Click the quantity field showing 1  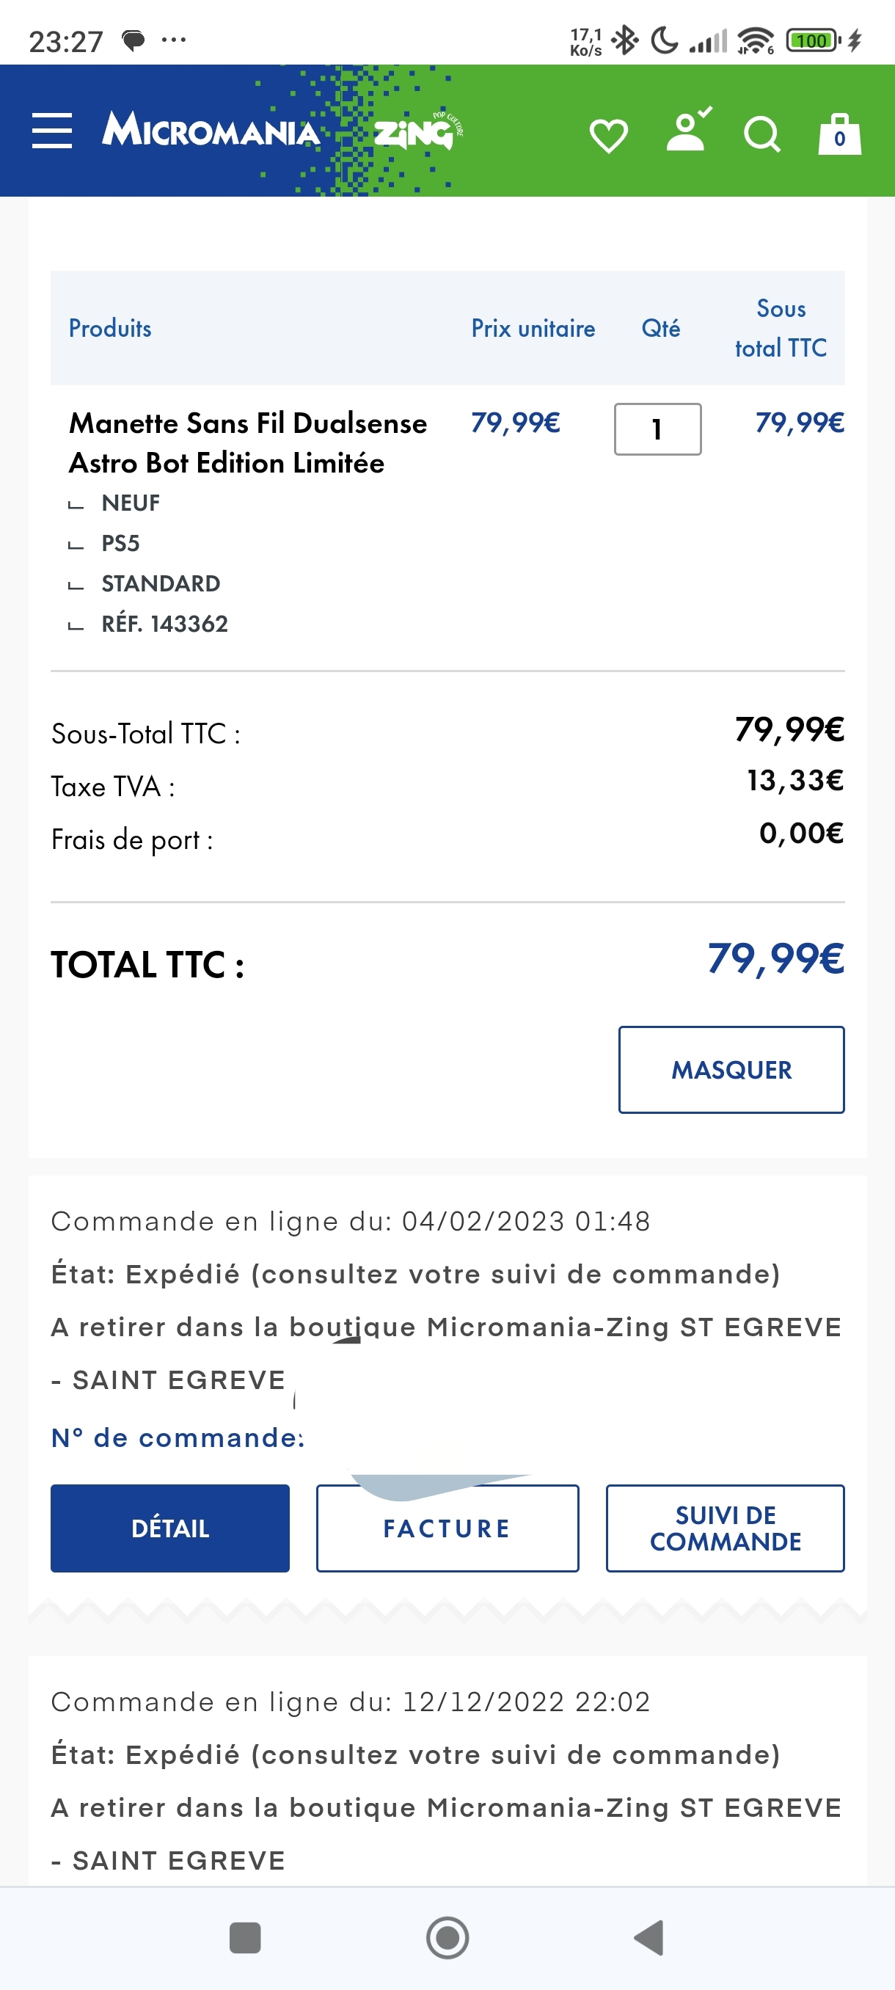657,429
